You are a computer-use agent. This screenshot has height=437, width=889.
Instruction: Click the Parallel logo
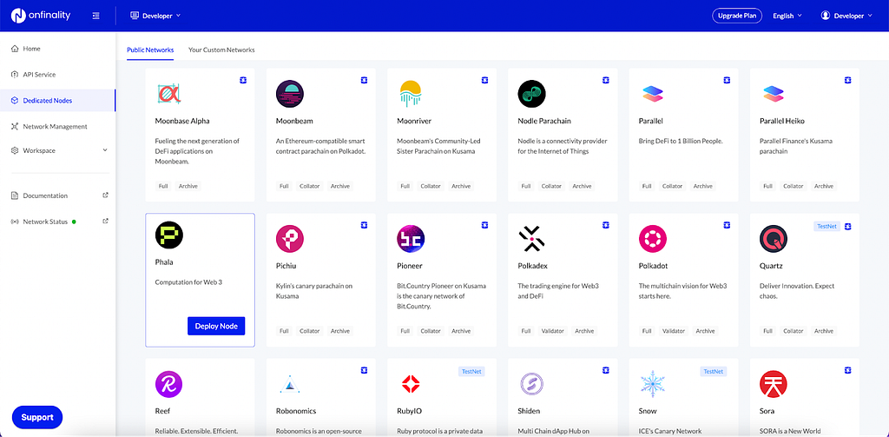pos(652,94)
